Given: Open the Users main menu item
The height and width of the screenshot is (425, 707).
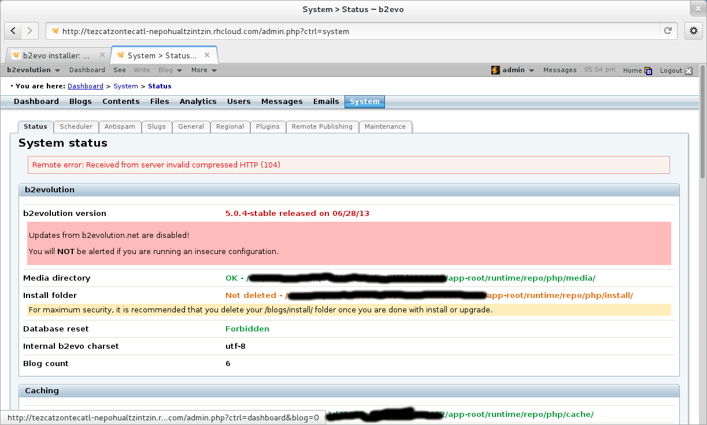Looking at the screenshot, I should pyautogui.click(x=239, y=102).
